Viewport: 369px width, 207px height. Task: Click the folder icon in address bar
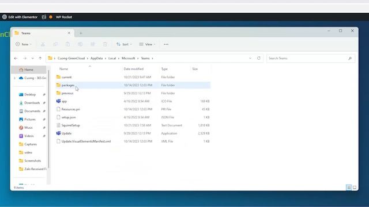[50, 58]
